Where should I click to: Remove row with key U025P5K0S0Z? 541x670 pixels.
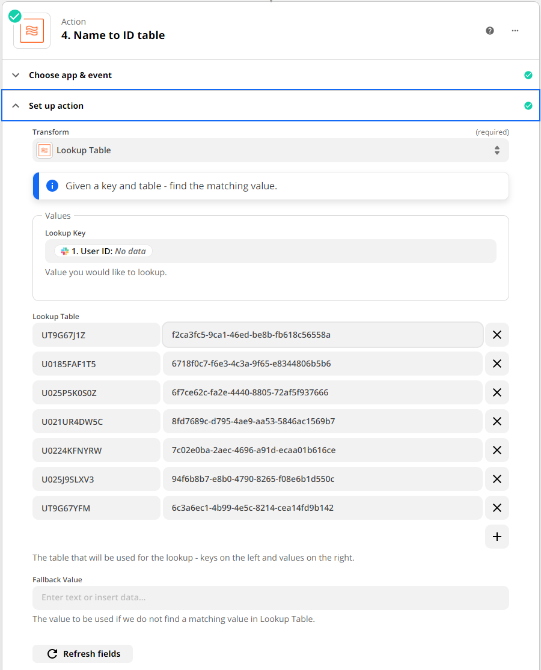coord(497,392)
